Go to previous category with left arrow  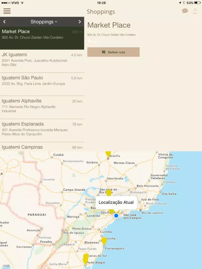[5, 22]
